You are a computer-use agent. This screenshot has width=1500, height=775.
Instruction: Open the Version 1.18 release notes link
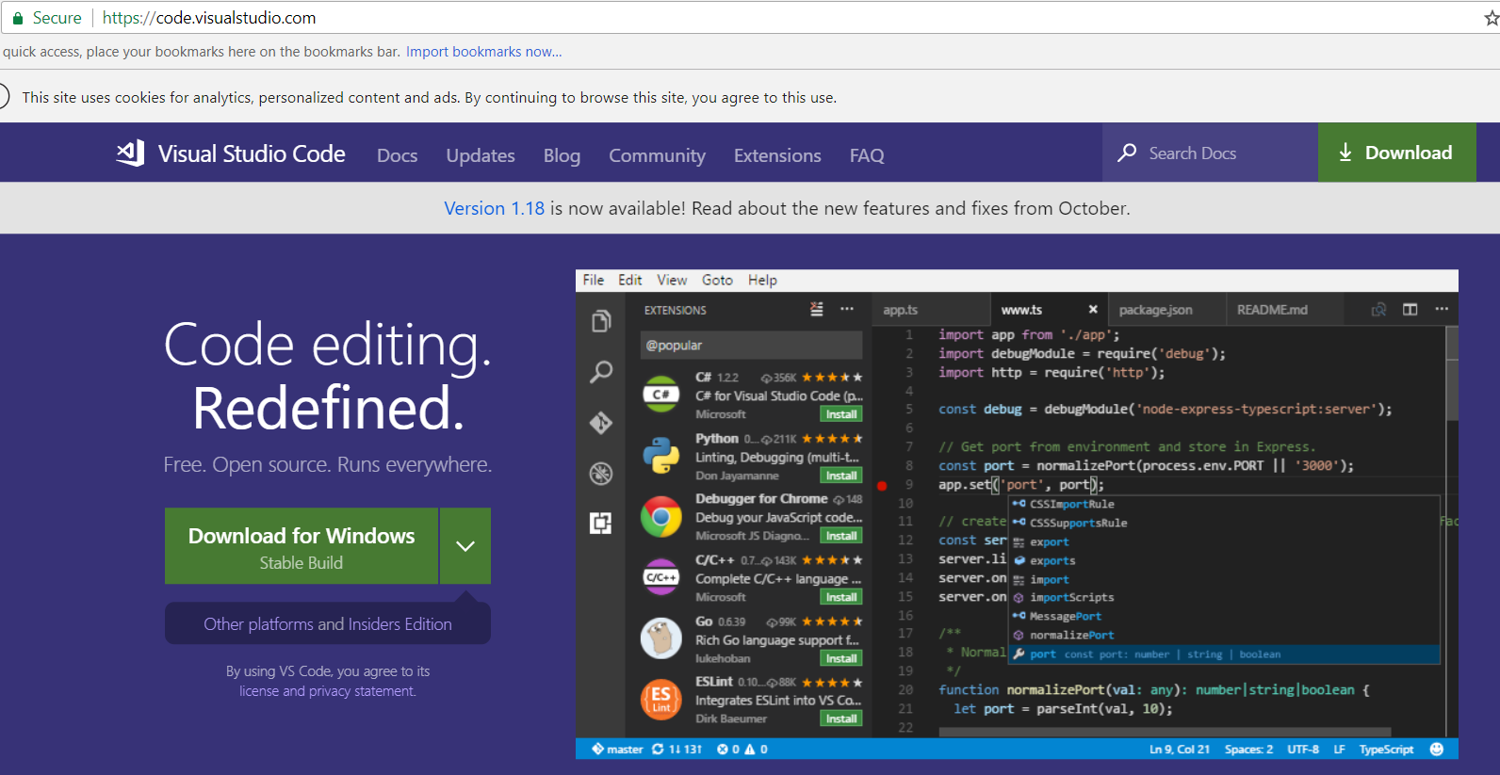495,208
